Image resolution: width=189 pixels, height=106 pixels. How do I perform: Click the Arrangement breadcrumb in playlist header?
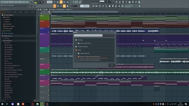61,9
